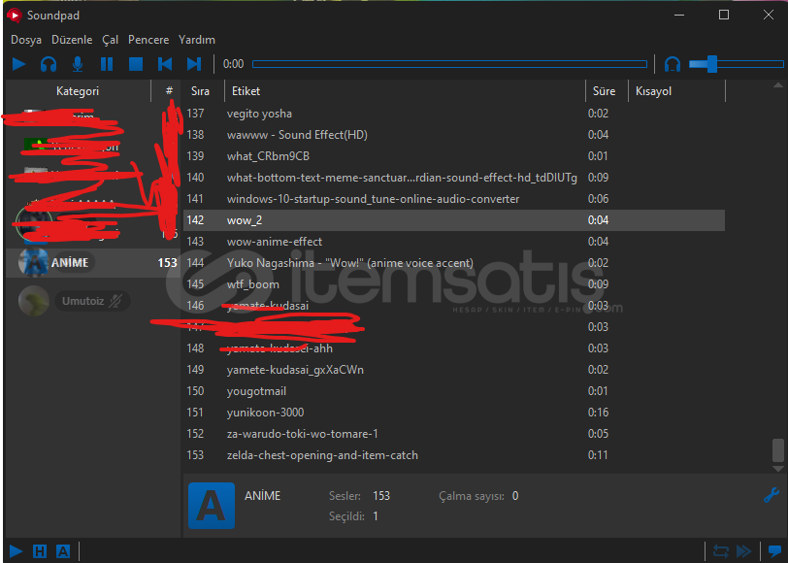Click the headphone volume icon beside slider
This screenshot has width=788, height=563.
(x=673, y=64)
